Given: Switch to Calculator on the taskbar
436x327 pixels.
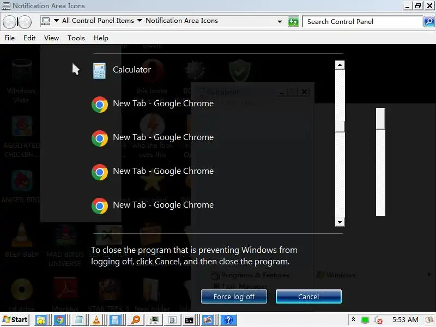Looking at the screenshot, I should [x=115, y=320].
